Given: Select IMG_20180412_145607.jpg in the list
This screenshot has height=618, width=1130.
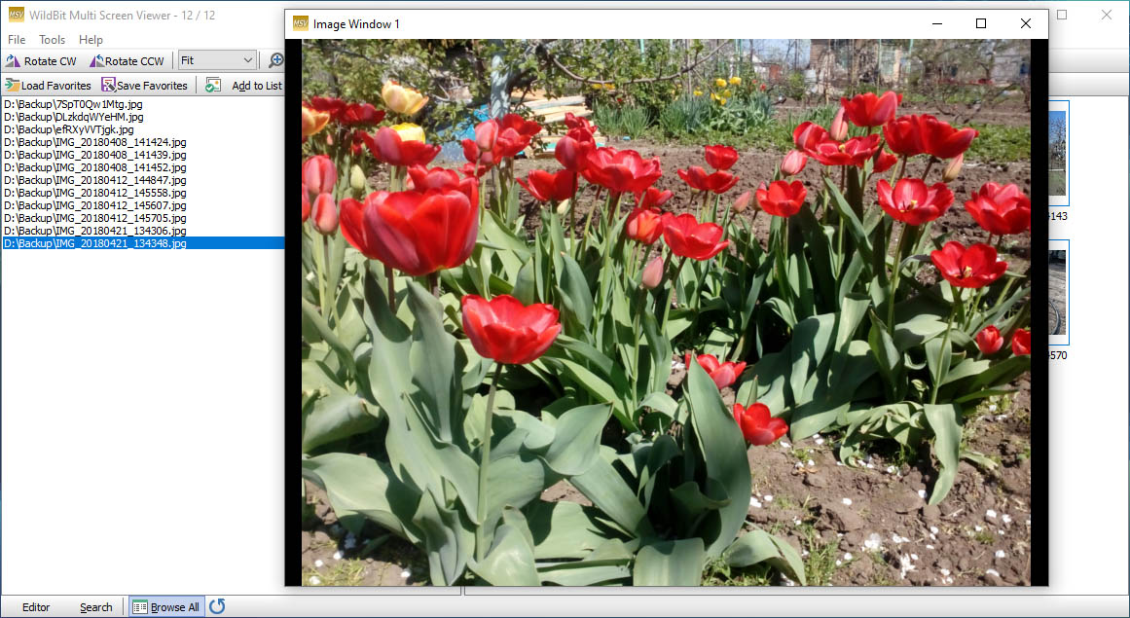Looking at the screenshot, I should pyautogui.click(x=95, y=205).
